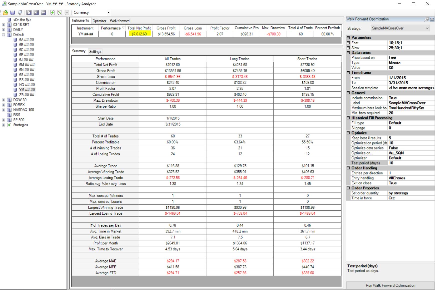Expand the FOREX tree node
Viewport: 435px width, 290px height.
click(x=4, y=105)
